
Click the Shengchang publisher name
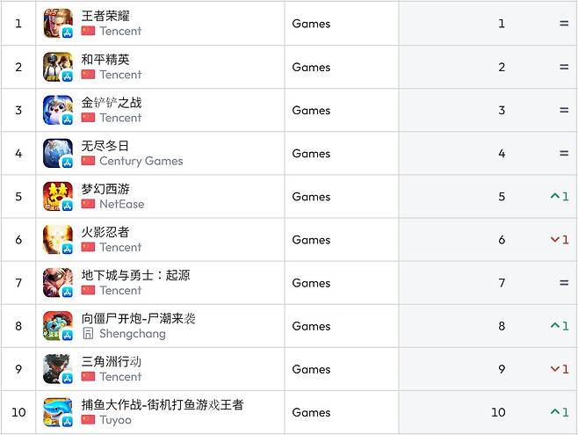click(132, 334)
